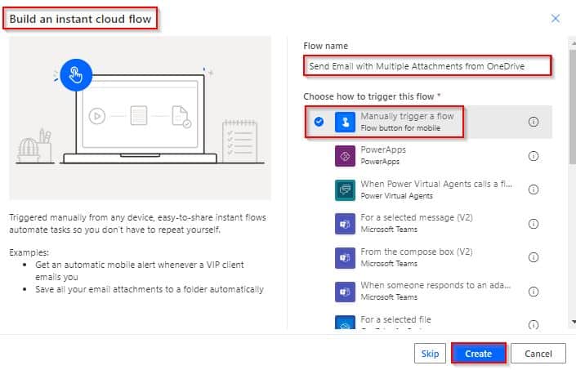Select For a selected message (V2) trigger

click(428, 224)
